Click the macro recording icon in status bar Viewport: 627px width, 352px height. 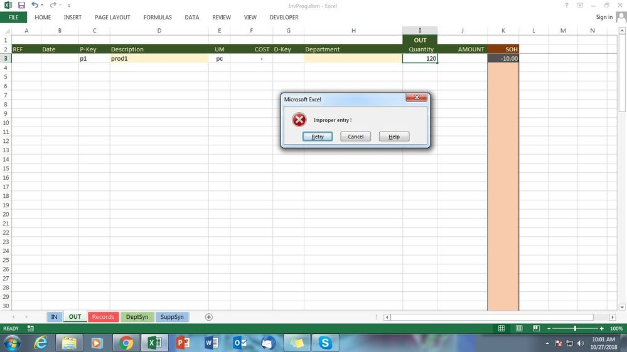[x=30, y=328]
